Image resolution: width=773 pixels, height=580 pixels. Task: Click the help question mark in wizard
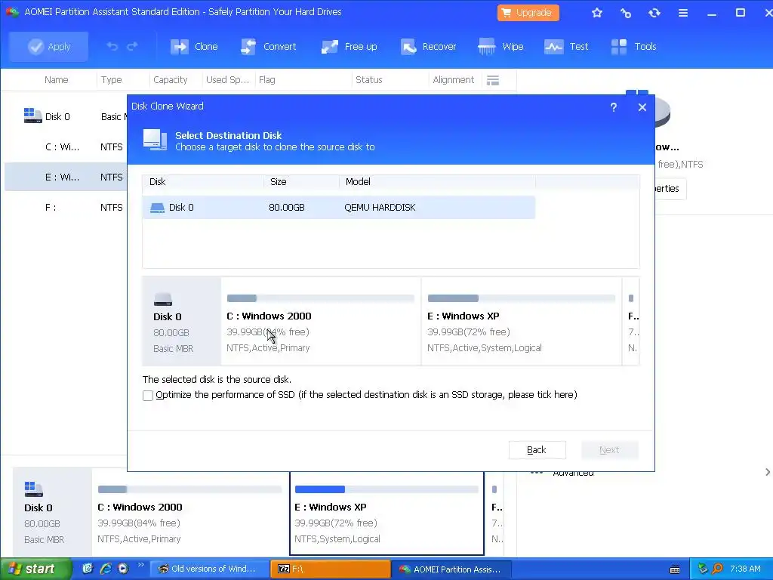pyautogui.click(x=613, y=107)
